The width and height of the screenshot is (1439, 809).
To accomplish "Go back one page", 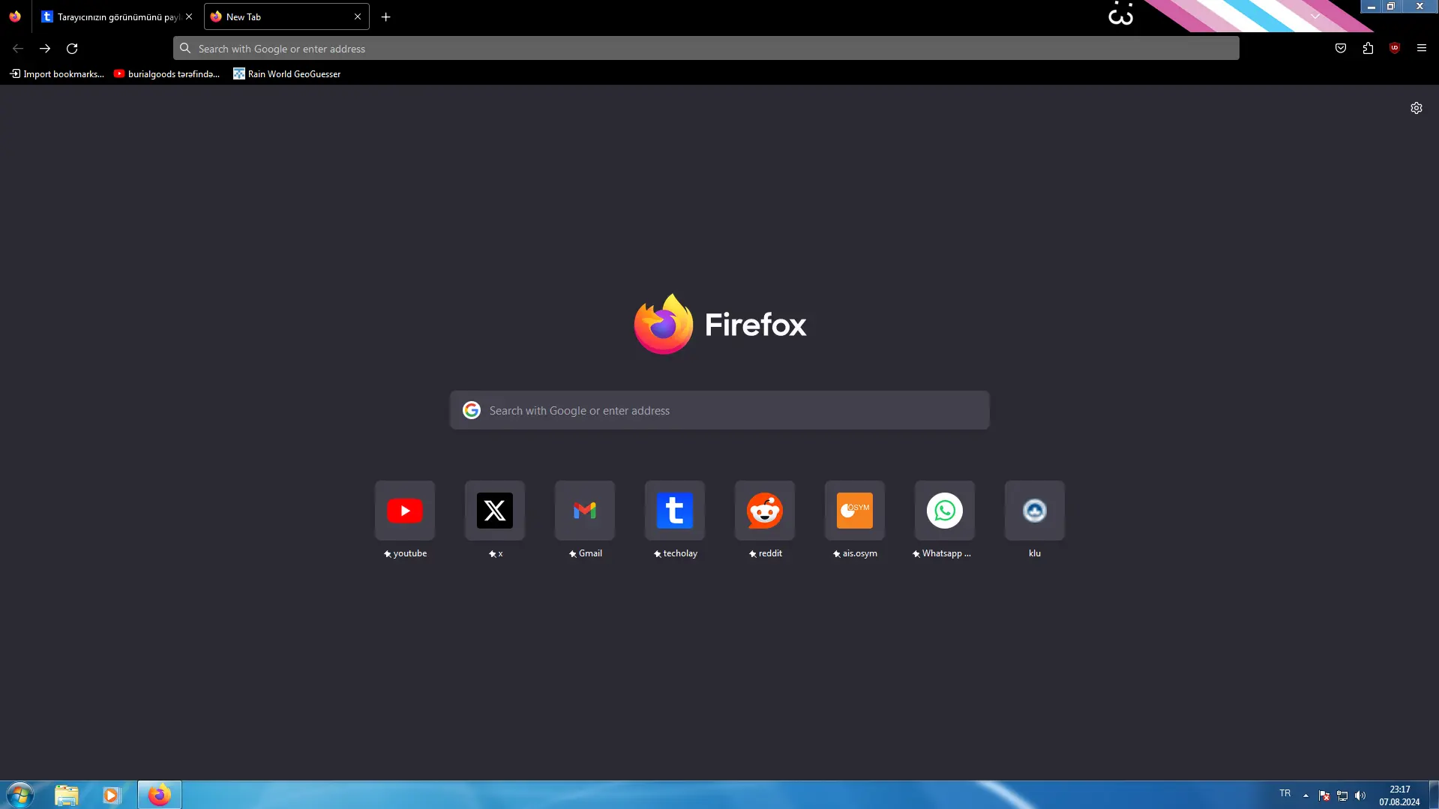I will point(18,48).
